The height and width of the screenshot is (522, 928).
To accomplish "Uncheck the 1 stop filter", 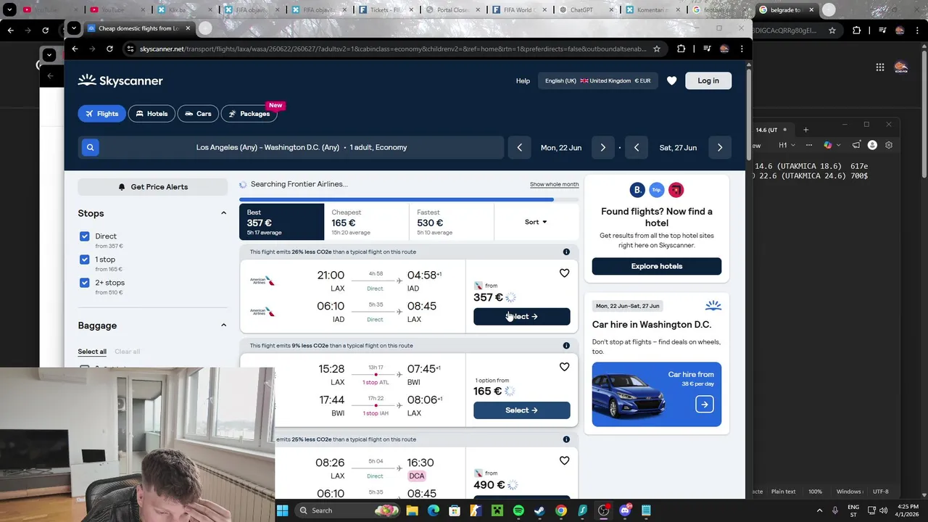I will pyautogui.click(x=85, y=260).
